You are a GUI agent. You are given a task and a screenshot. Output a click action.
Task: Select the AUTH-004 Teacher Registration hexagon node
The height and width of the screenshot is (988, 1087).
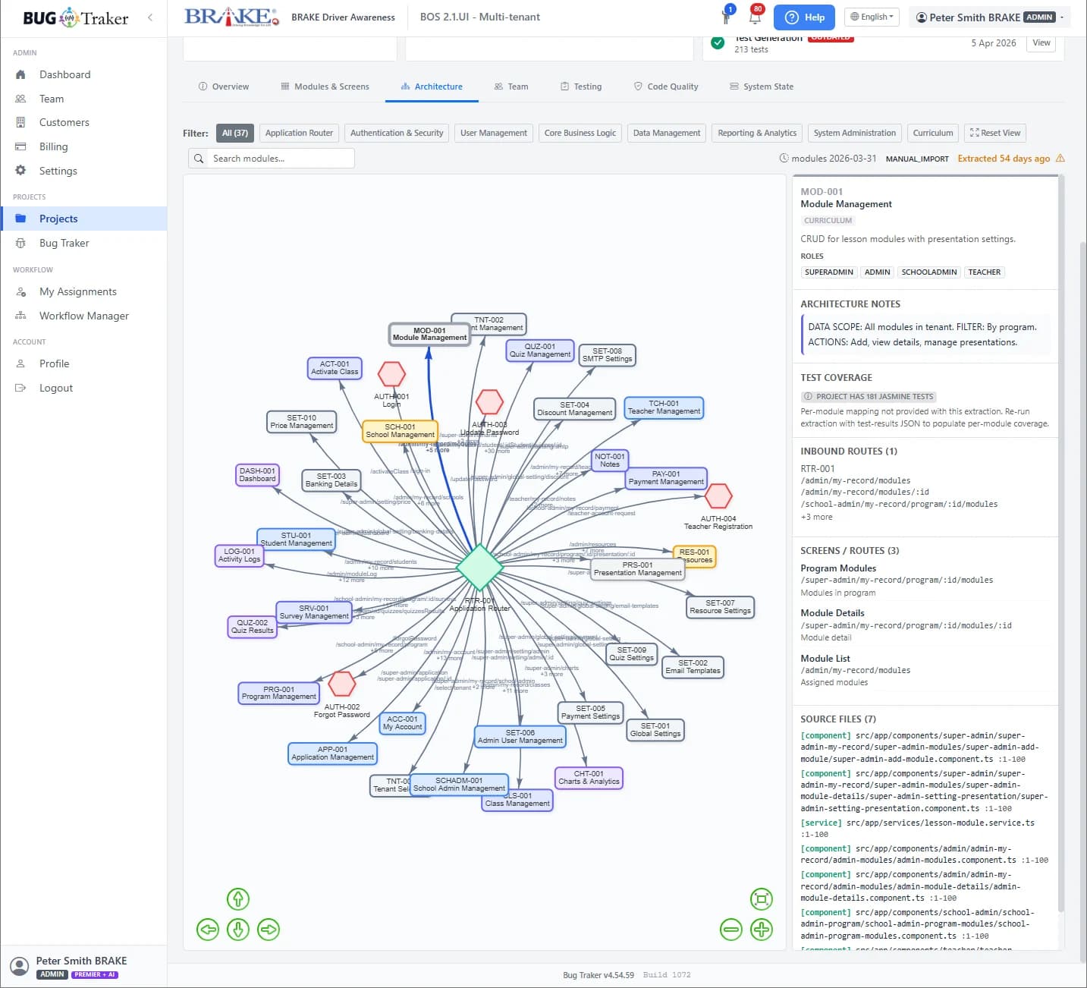[x=718, y=496]
